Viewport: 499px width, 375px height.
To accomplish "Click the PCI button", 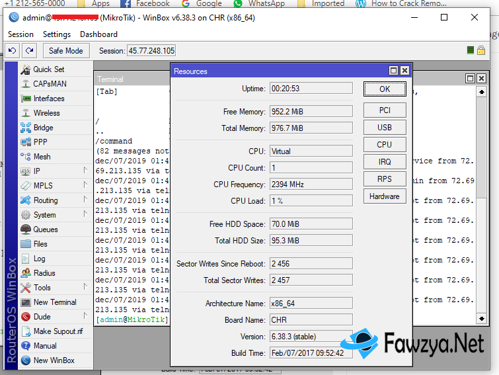I will (384, 110).
